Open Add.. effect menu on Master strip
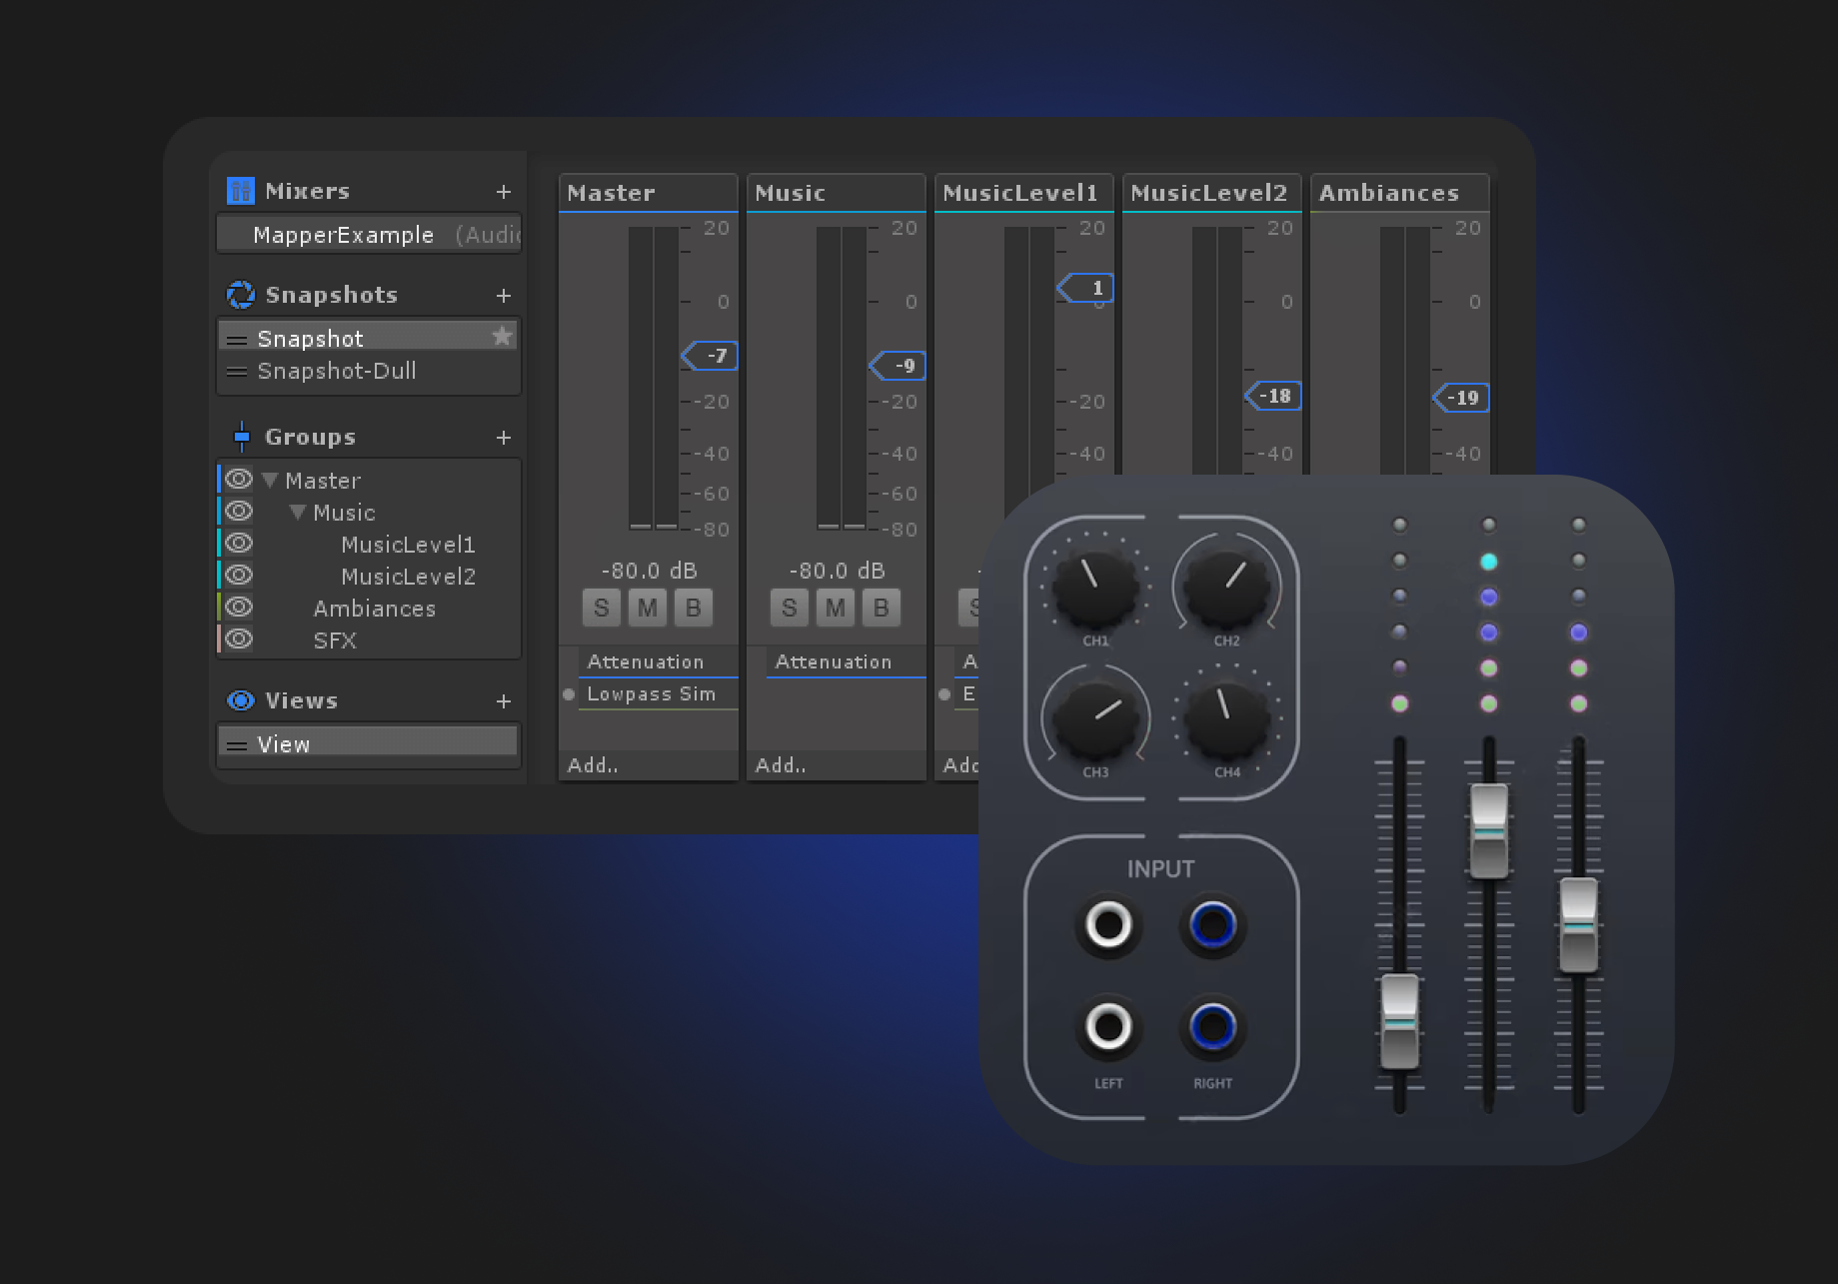The height and width of the screenshot is (1284, 1838). click(593, 765)
